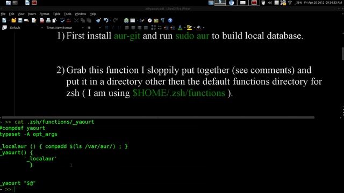Click the LibreOffice Help question icon

click(x=170, y=20)
